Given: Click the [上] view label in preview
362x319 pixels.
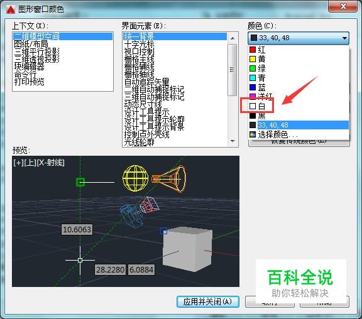Looking at the screenshot, I should click(30, 163).
